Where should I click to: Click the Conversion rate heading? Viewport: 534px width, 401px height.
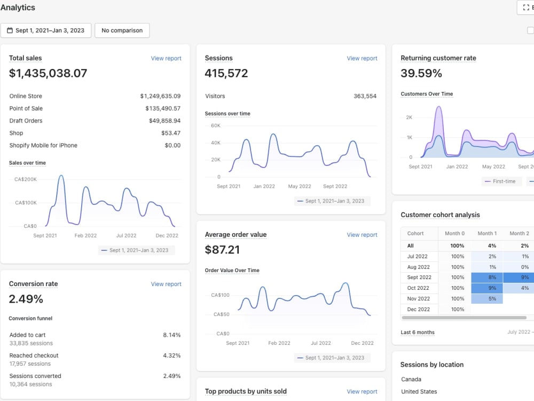click(x=33, y=284)
